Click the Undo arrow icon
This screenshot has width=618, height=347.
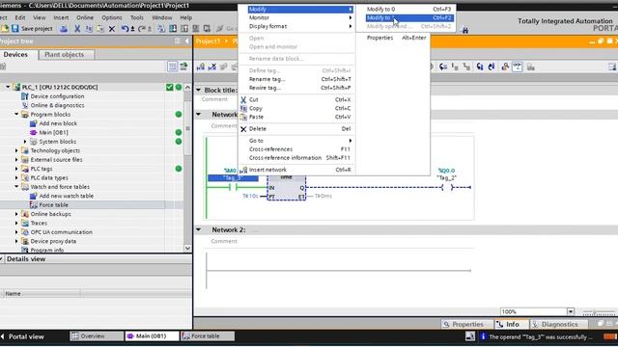click(x=126, y=29)
